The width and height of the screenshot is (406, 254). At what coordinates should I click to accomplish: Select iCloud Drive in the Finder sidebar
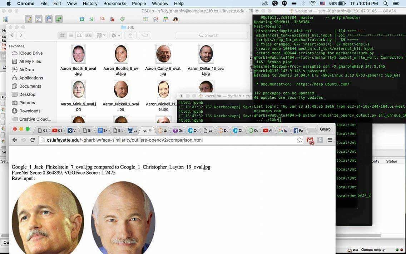click(31, 53)
